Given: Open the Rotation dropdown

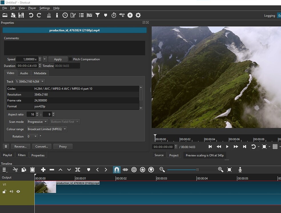Looking at the screenshot, I should point(32,136).
